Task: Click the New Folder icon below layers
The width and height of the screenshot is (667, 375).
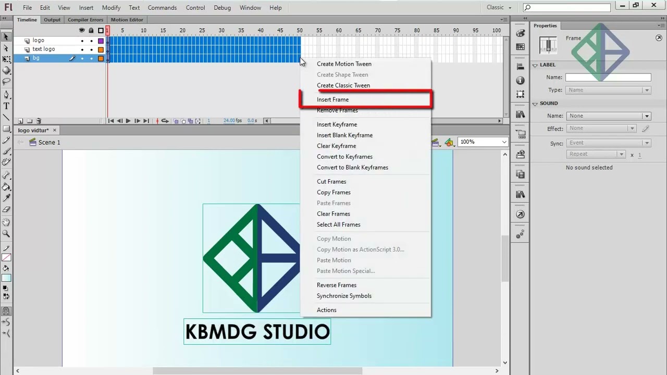Action: 30,121
